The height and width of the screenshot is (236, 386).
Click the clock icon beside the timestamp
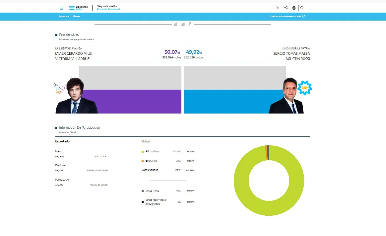304,16
